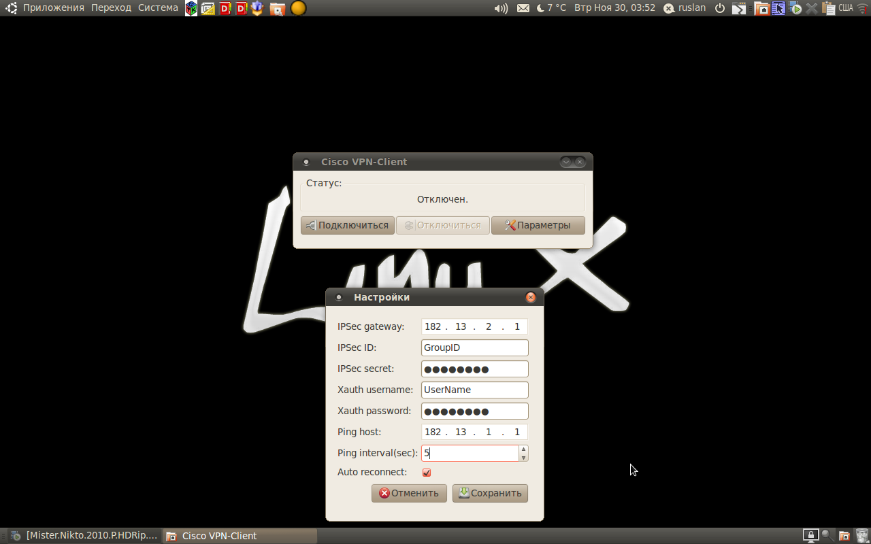The image size is (871, 544).
Task: Focus the IPSec secret password field
Action: (475, 369)
